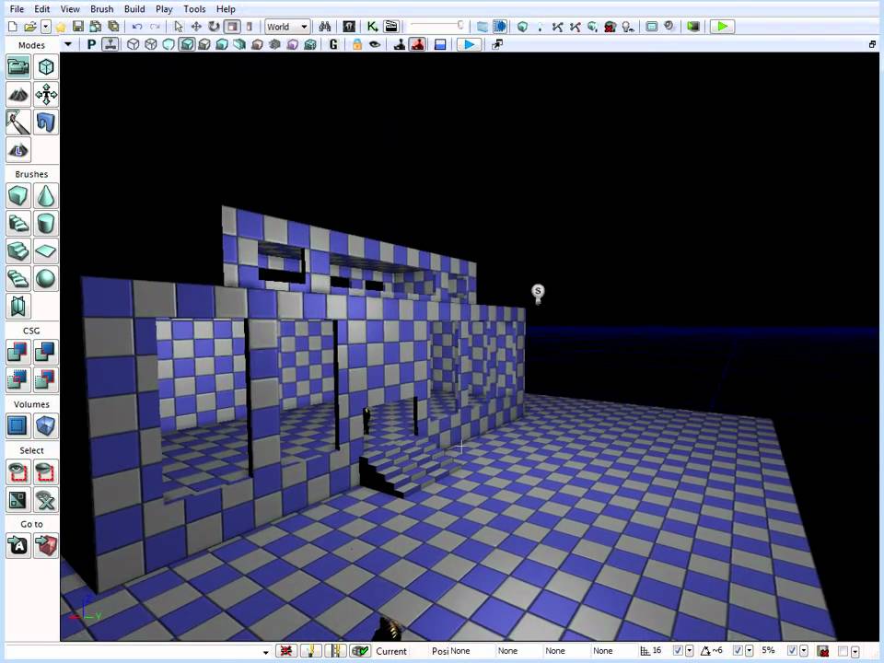
Task: Toggle the Perspective P viewport button
Action: [91, 44]
